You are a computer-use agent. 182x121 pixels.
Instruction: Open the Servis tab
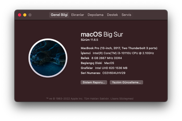[126, 15]
